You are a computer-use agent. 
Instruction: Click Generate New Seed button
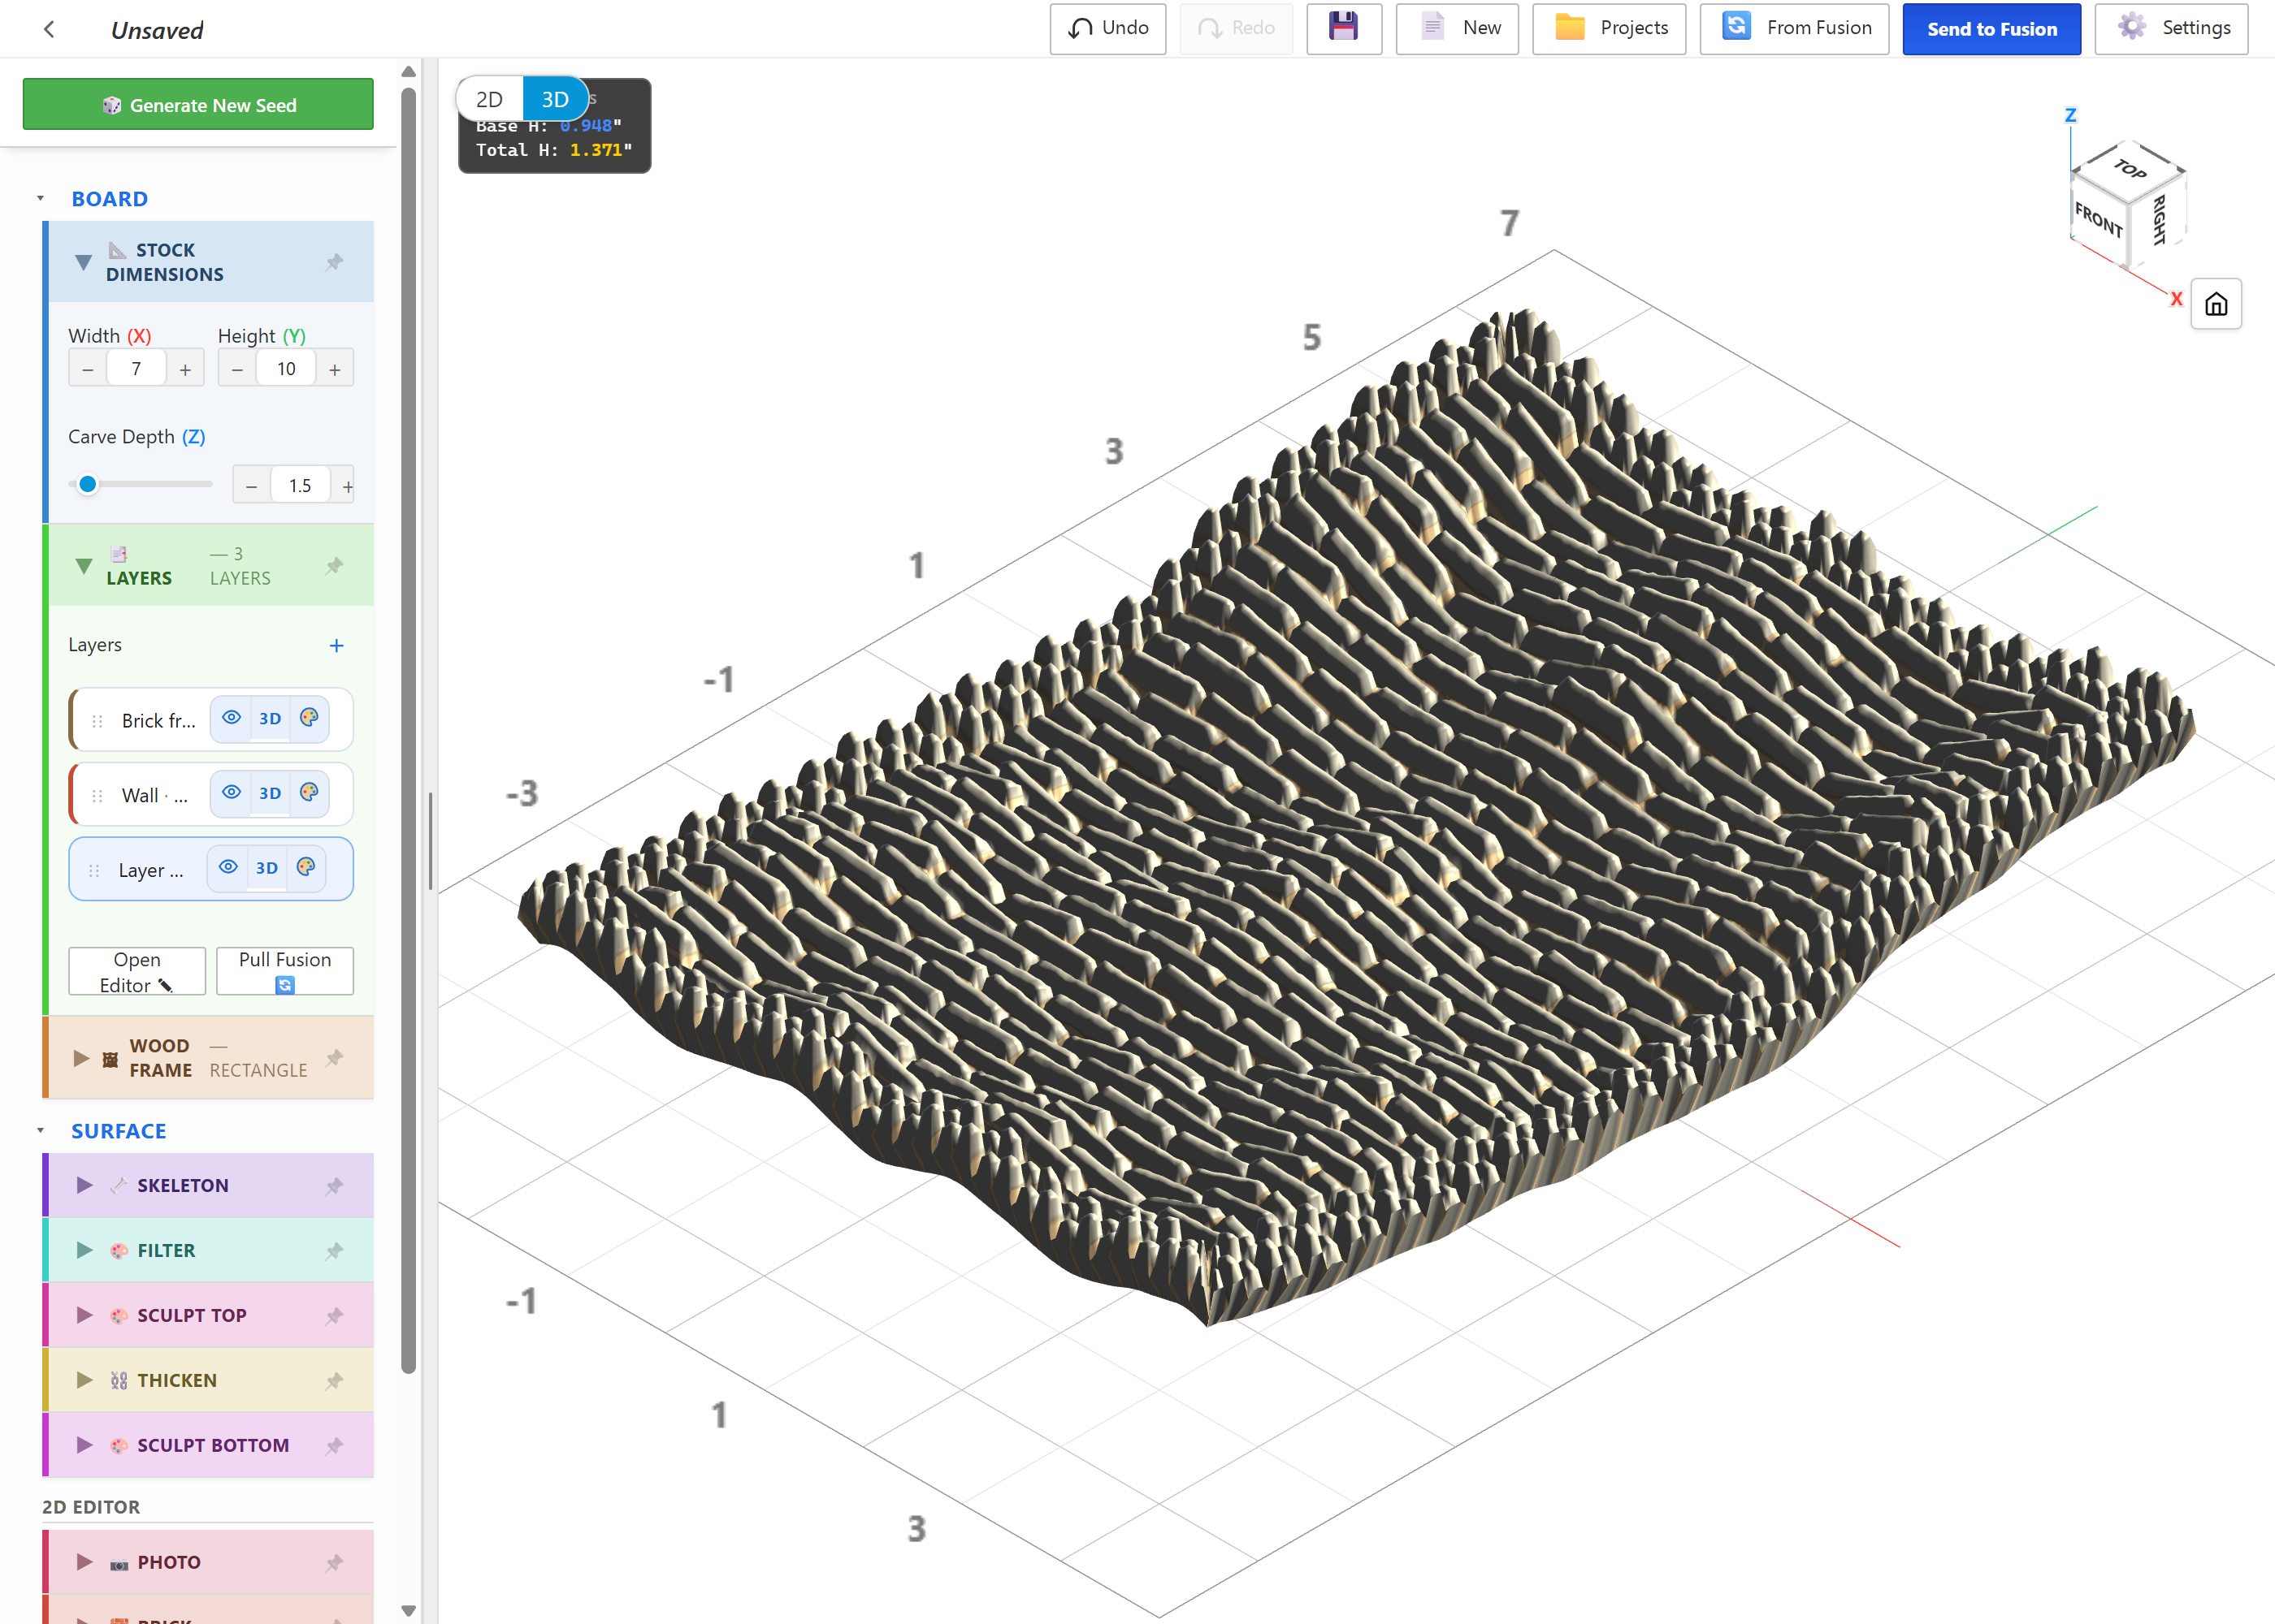coord(198,105)
